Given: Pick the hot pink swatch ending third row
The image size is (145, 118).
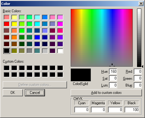Looking at the screenshot, I should tap(60, 31).
